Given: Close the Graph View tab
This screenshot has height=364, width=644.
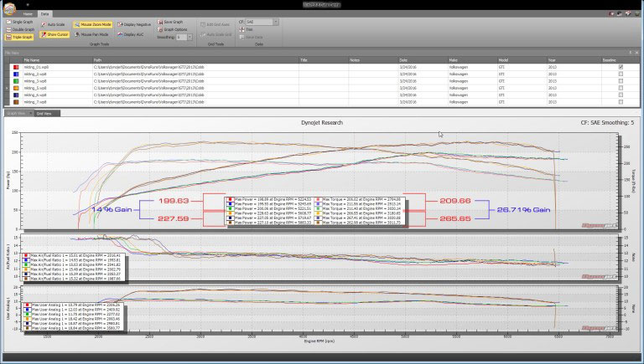Looking at the screenshot, I should [30, 113].
